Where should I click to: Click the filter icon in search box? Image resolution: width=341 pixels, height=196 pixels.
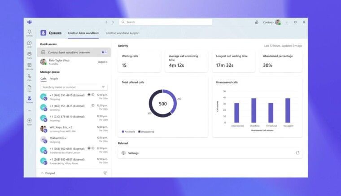pyautogui.click(x=103, y=87)
